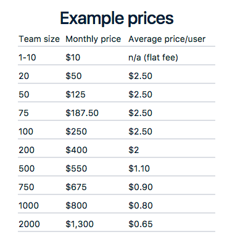Select the $550 monthly price cell
The height and width of the screenshot is (237, 235).
point(76,168)
